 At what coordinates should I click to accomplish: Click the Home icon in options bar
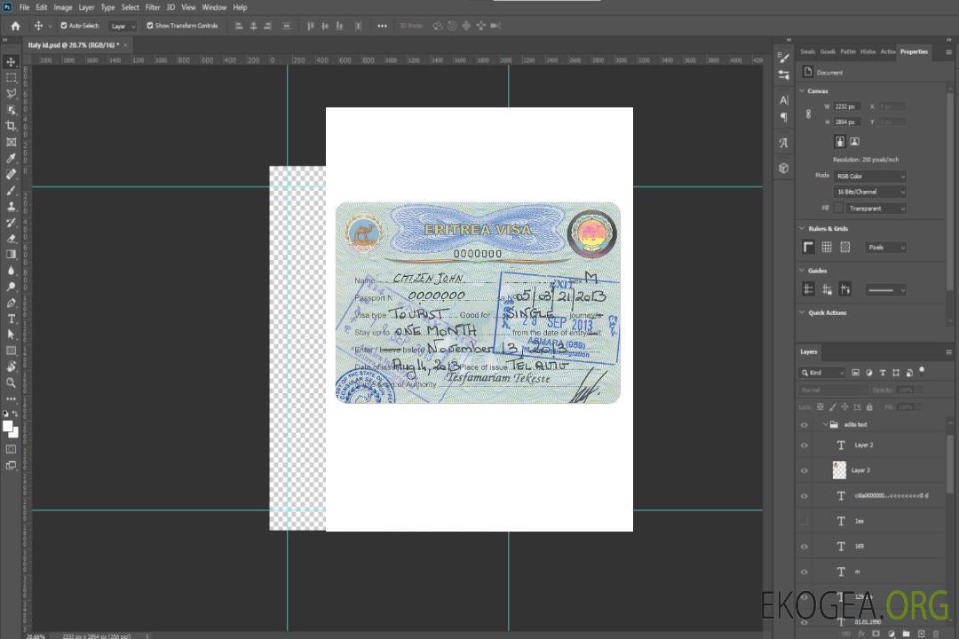(15, 26)
